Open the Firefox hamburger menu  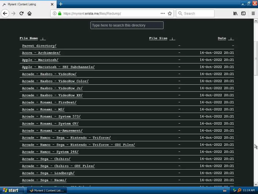pyautogui.click(x=253, y=13)
